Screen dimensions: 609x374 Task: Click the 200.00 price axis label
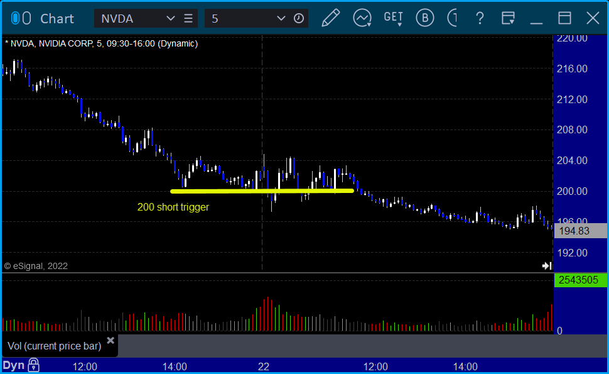(572, 191)
